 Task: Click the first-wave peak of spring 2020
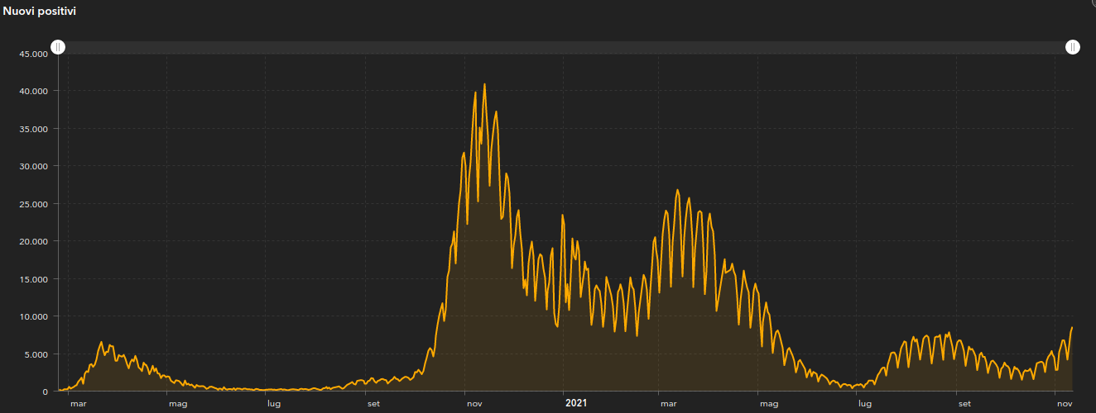coord(102,342)
